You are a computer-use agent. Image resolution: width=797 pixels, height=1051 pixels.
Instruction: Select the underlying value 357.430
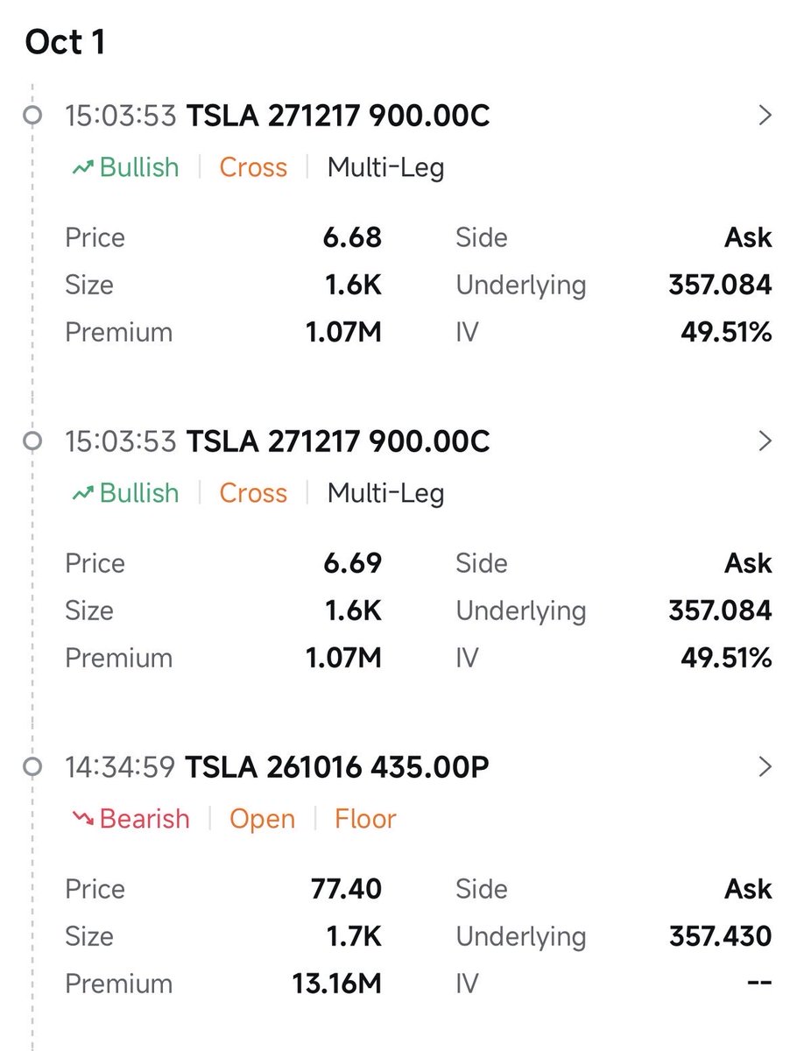(720, 936)
